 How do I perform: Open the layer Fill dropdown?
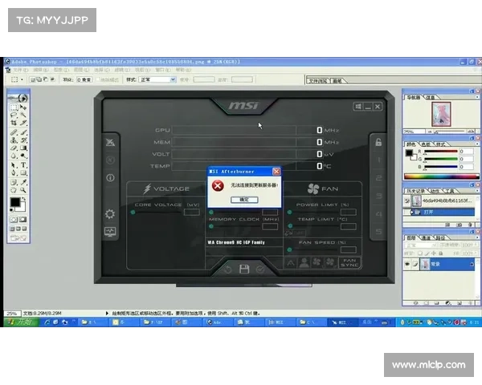tap(476, 253)
